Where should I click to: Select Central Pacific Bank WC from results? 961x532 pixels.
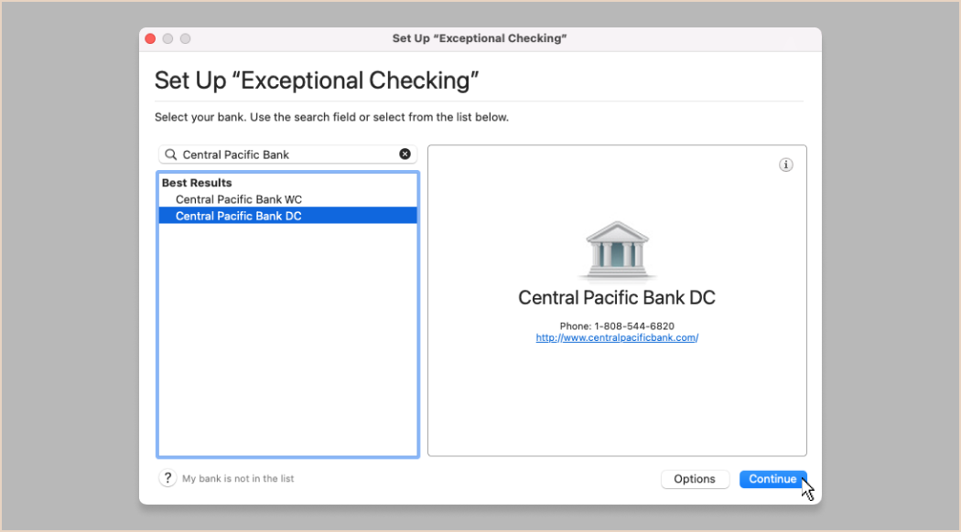point(288,199)
